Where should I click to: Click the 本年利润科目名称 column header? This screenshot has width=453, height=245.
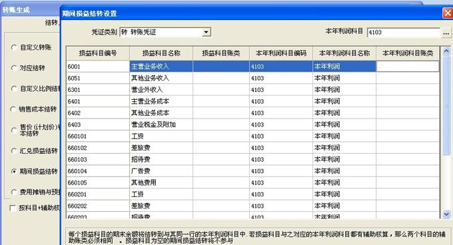coord(344,53)
